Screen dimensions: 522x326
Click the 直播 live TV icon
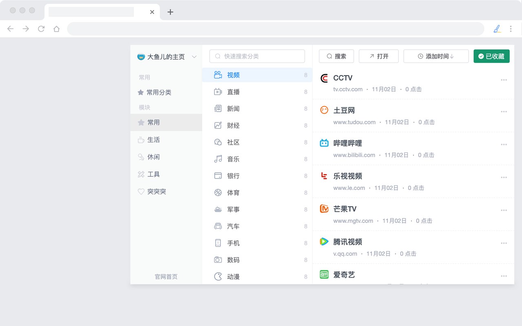218,92
